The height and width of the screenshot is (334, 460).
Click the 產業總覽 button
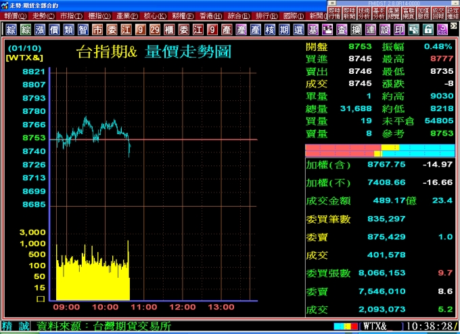394,14
